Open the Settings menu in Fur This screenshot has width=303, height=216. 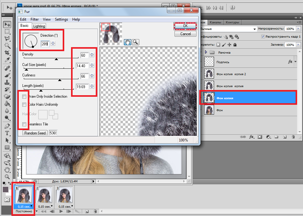pyautogui.click(x=61, y=19)
